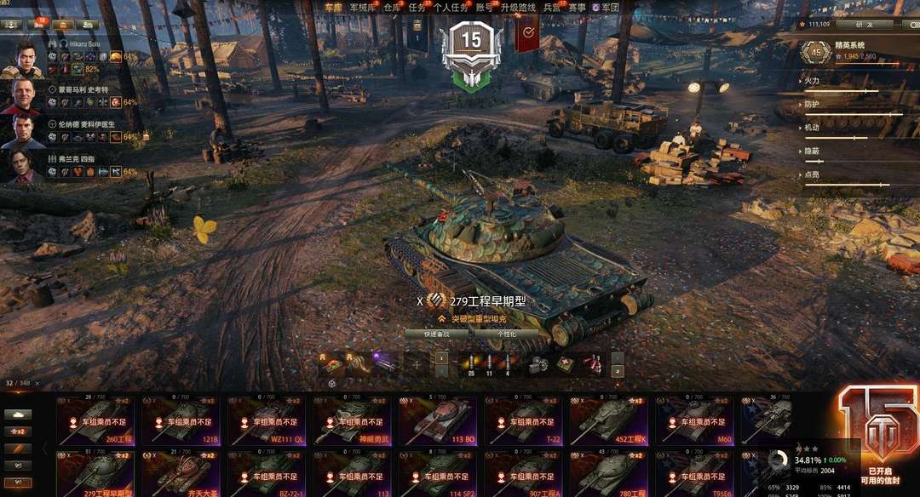Open the 升级路线 tech tree tab
This screenshot has height=497, width=920.
click(x=518, y=7)
